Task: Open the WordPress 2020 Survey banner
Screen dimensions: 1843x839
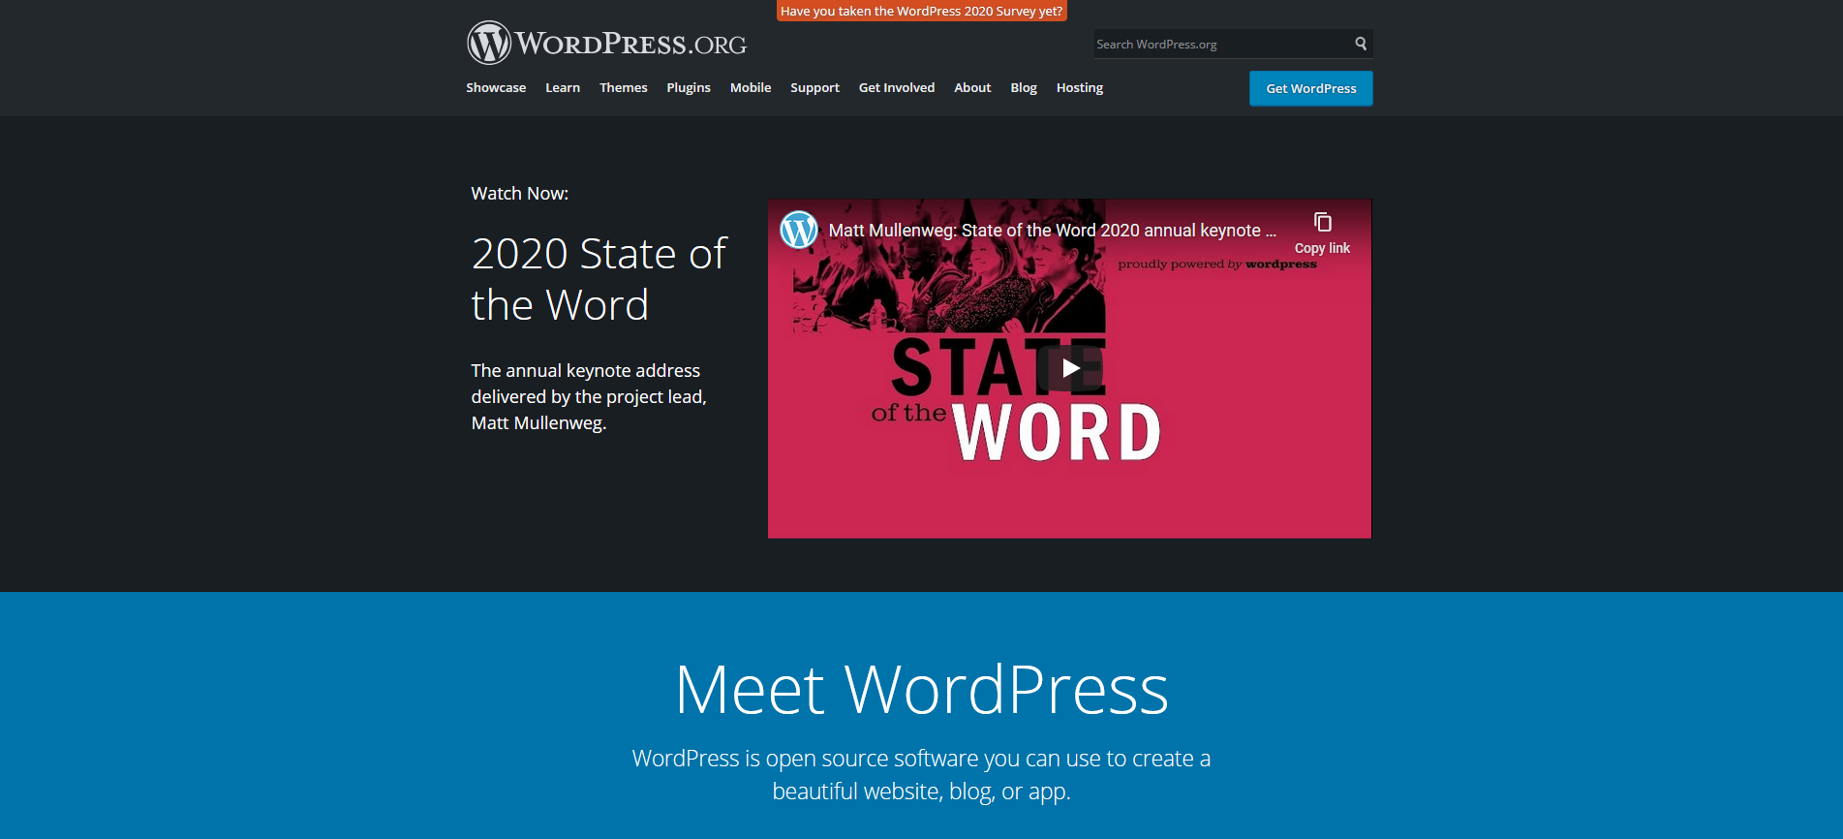Action: pos(921,11)
